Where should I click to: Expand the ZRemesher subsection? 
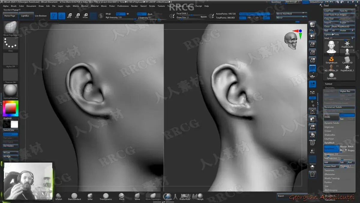coord(330,174)
